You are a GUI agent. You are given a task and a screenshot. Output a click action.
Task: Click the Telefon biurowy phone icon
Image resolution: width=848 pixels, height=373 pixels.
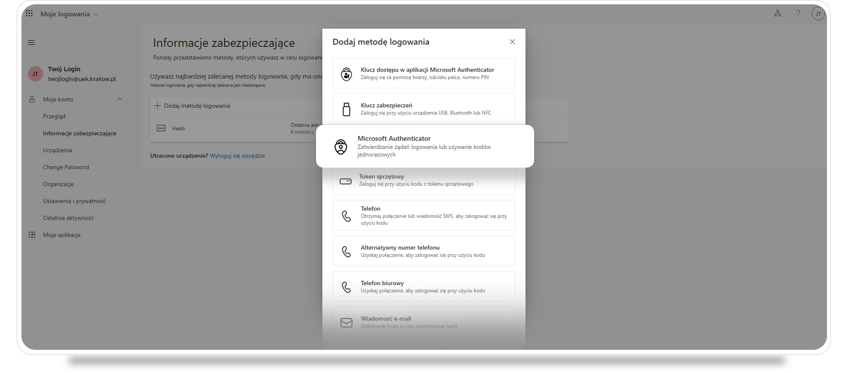coord(346,287)
